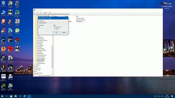Select the Environment registry key
The image size is (175, 98).
(x=37, y=70)
